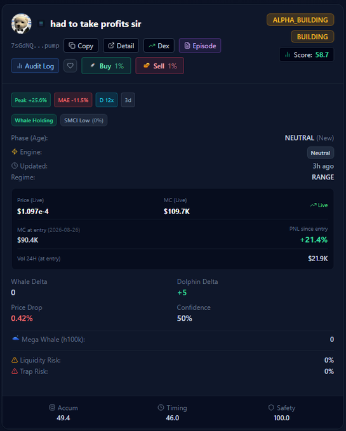Click the Safety shield icon
This screenshot has height=431, width=346.
click(x=271, y=408)
